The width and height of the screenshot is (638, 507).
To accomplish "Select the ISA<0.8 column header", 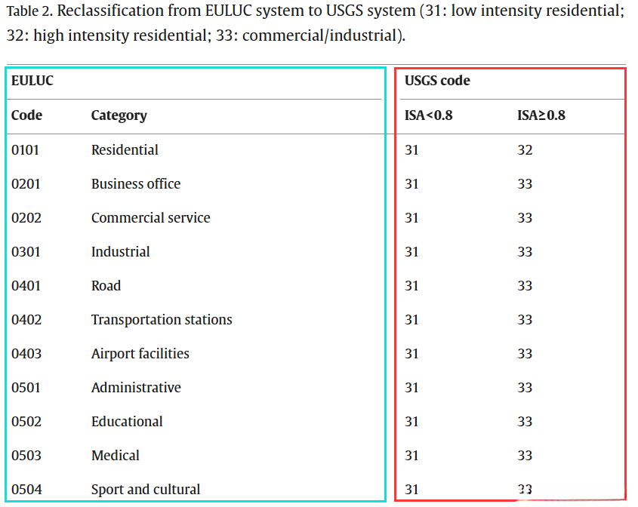I will (428, 115).
